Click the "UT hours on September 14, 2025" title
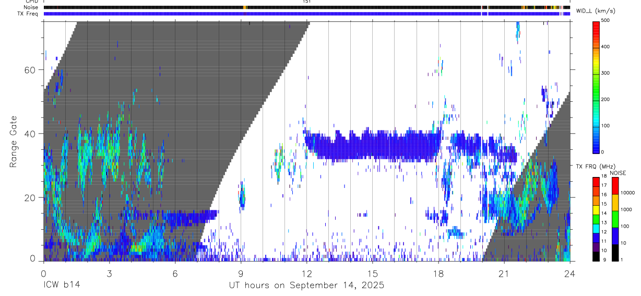This screenshot has width=641, height=296. 306,286
